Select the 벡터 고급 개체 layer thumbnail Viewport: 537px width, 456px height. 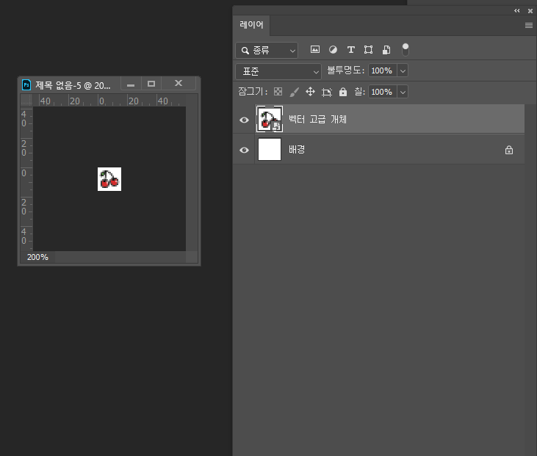[x=270, y=119]
